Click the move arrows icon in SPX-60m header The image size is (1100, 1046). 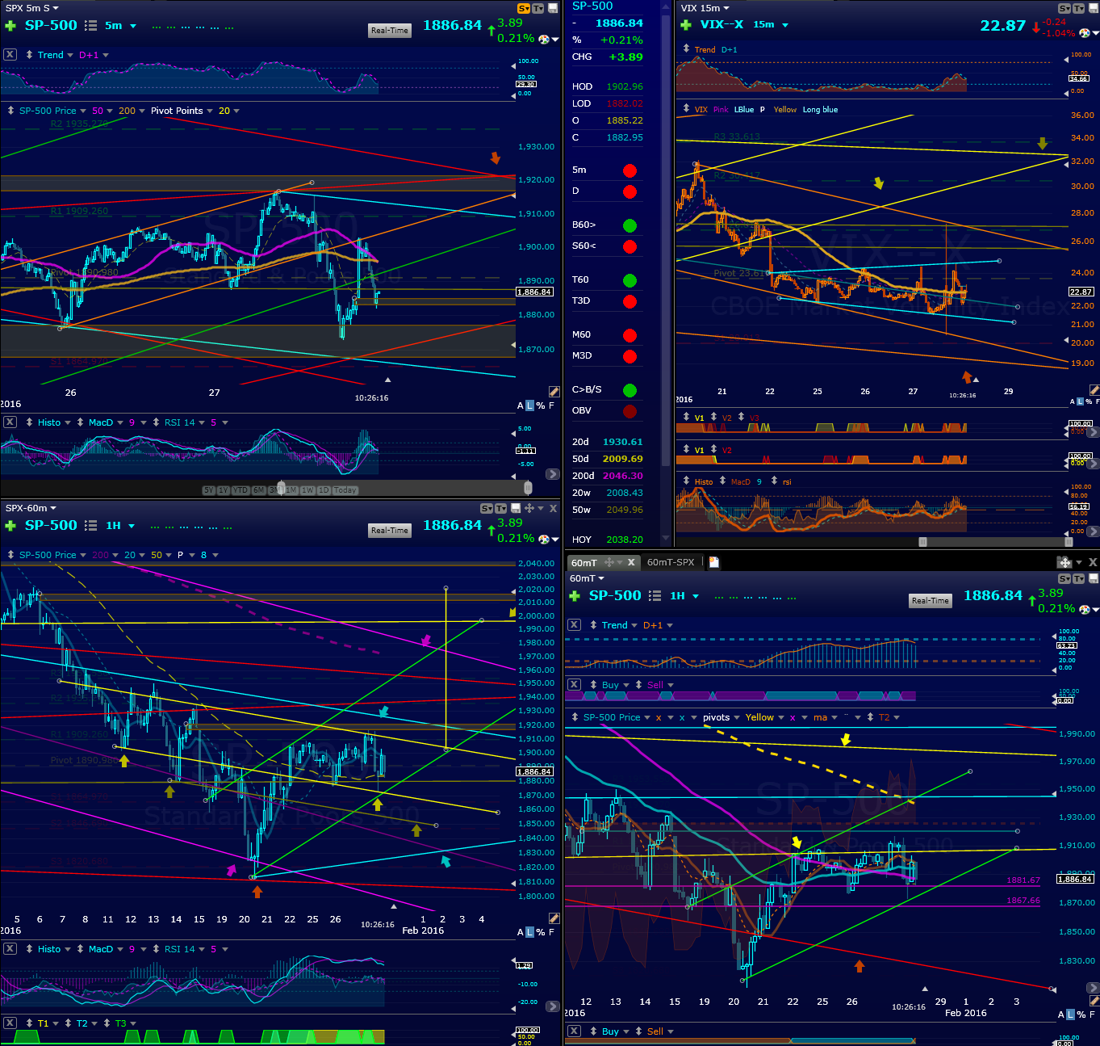pyautogui.click(x=529, y=508)
